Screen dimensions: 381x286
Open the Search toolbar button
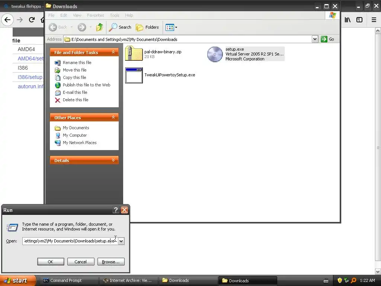click(120, 27)
